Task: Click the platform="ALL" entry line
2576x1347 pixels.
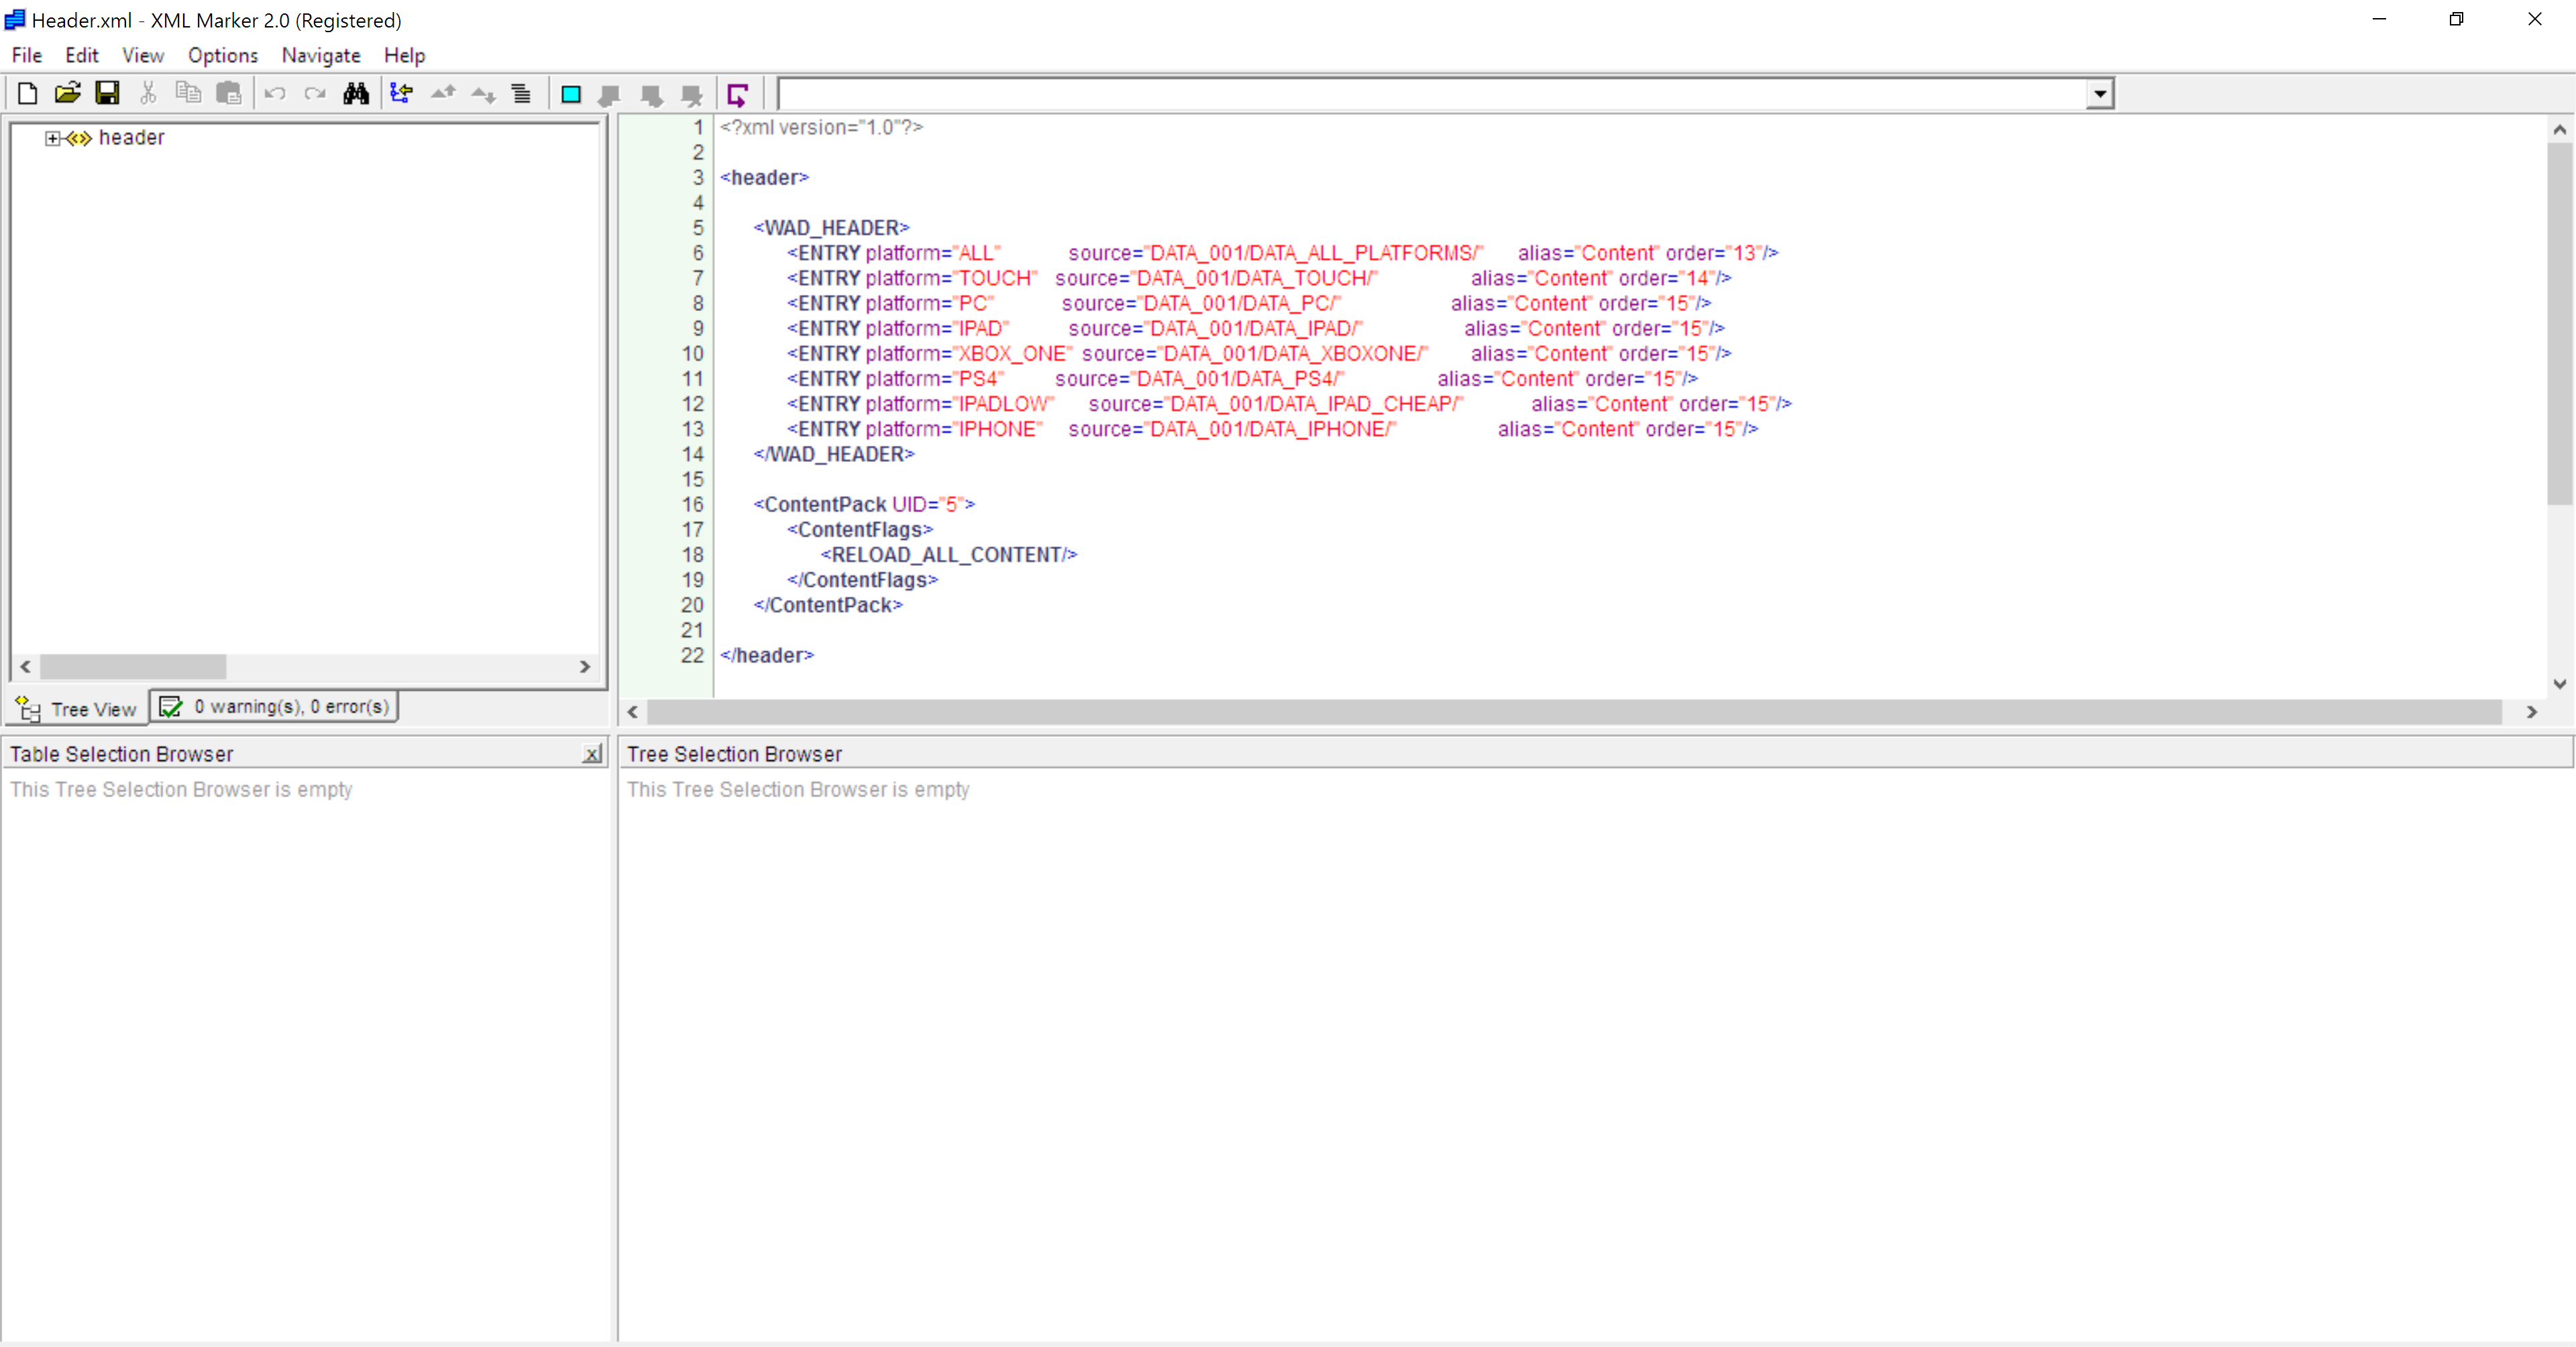Action: 1283,253
